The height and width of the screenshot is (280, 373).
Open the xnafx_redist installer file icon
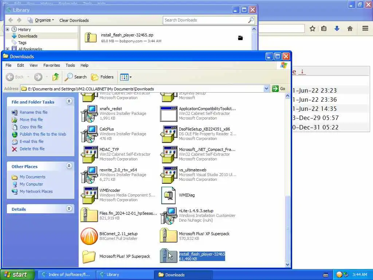click(89, 114)
